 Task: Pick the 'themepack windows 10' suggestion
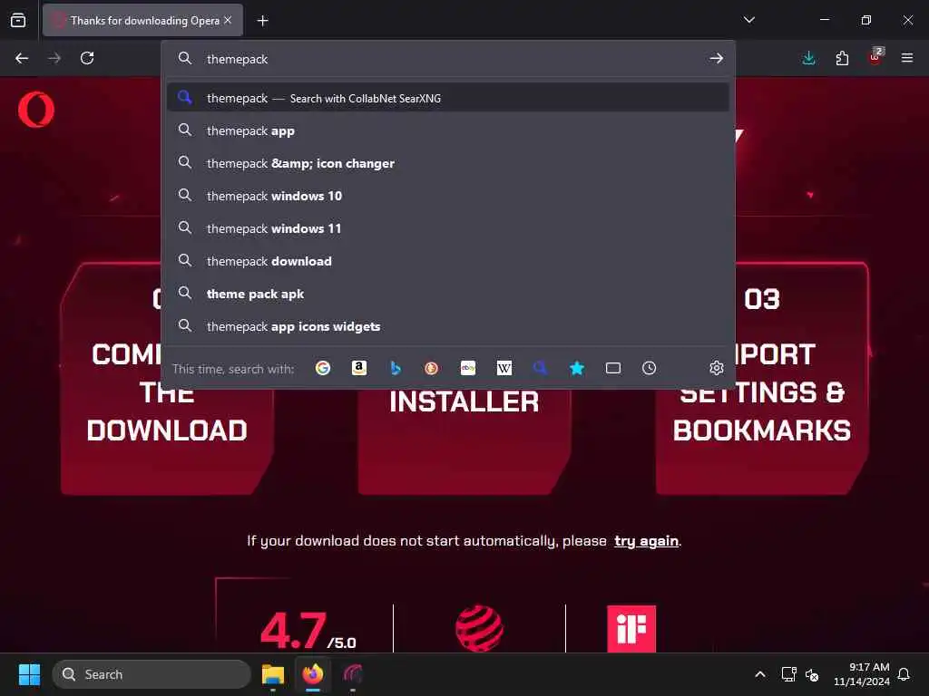coord(448,196)
